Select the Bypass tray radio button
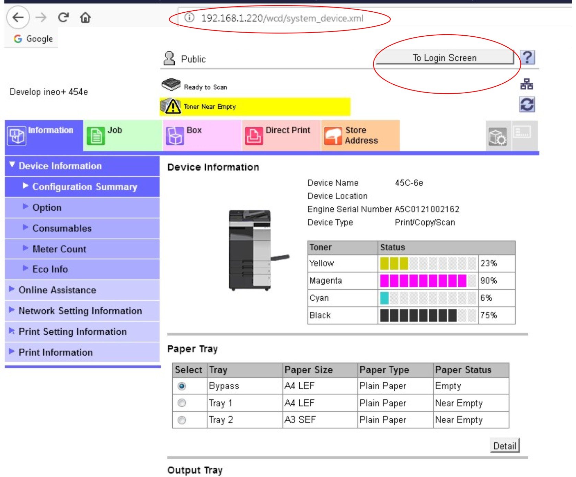The width and height of the screenshot is (576, 477). (x=182, y=386)
